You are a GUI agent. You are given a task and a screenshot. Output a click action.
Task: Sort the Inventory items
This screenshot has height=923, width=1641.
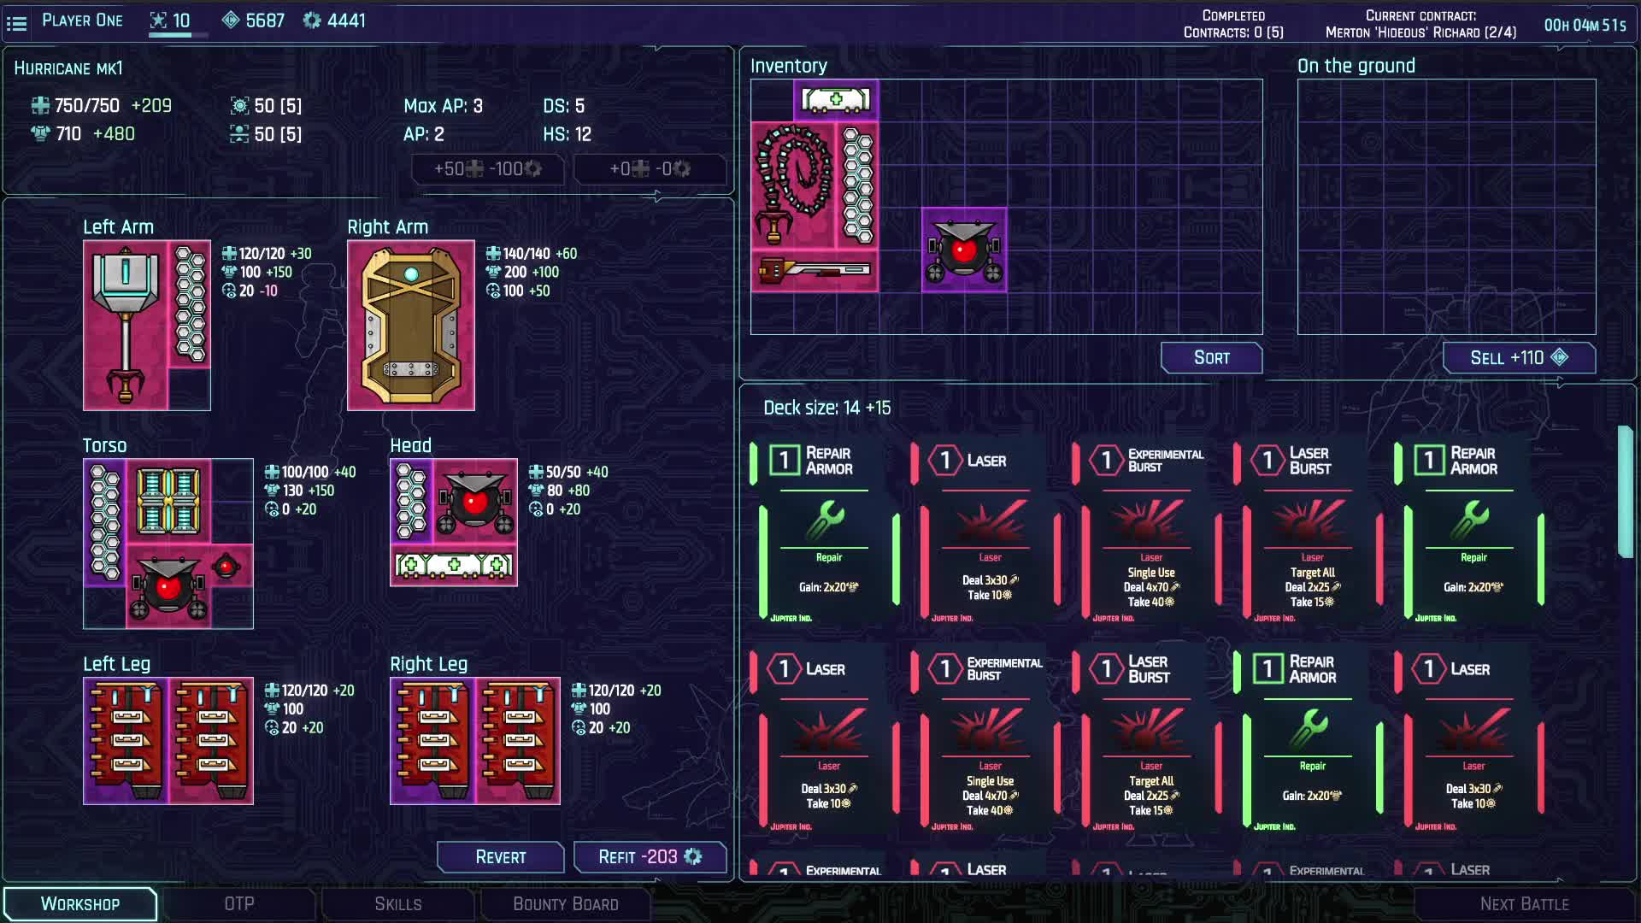tap(1211, 357)
